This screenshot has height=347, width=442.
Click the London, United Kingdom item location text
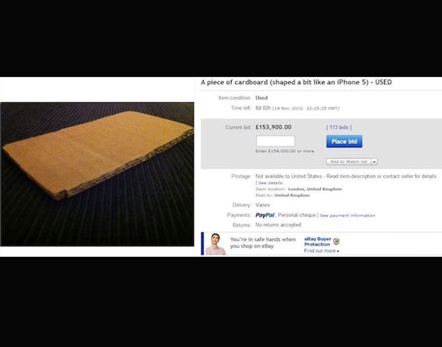pyautogui.click(x=315, y=189)
